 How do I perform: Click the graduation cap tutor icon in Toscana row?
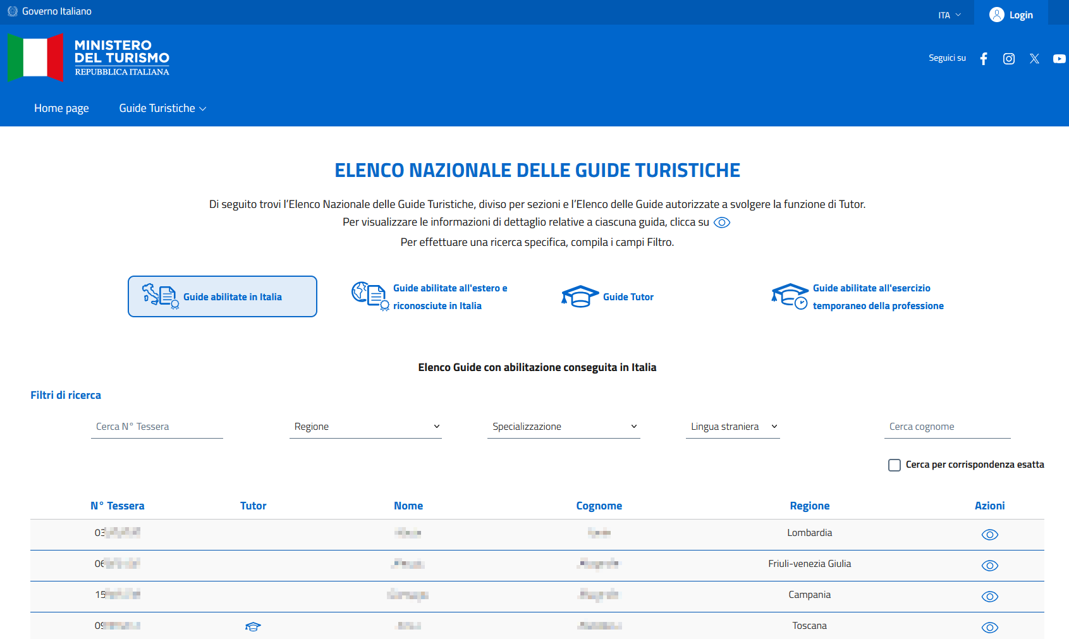coord(253,626)
